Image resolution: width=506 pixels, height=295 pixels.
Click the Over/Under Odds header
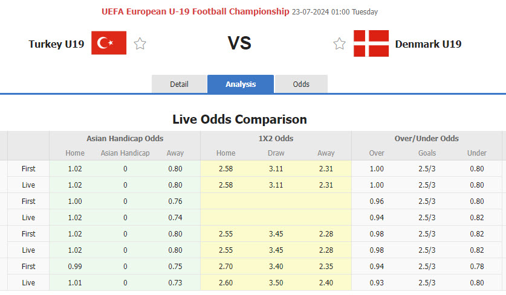426,138
